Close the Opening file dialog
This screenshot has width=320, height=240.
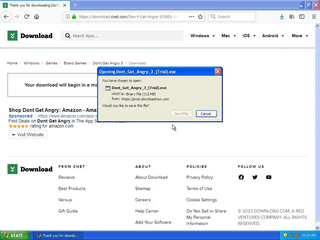point(218,72)
